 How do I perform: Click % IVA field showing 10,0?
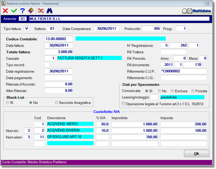click(102, 130)
